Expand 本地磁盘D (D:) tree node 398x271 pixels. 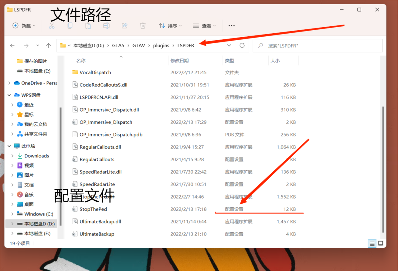click(x=12, y=224)
